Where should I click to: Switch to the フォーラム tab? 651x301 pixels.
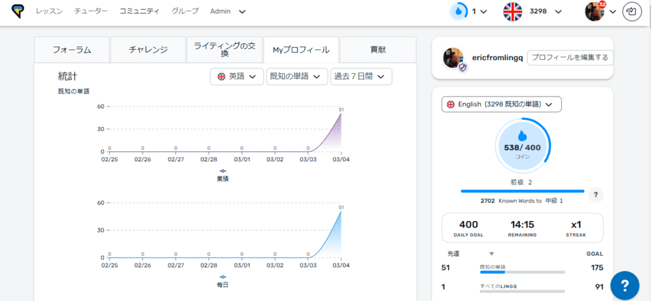tap(71, 50)
